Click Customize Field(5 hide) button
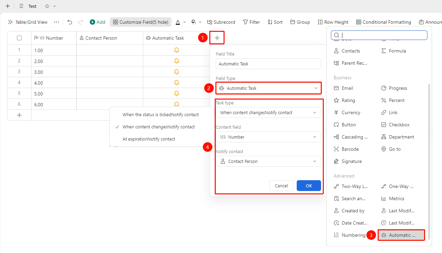Screen dimensions: 442x253 coord(141,22)
